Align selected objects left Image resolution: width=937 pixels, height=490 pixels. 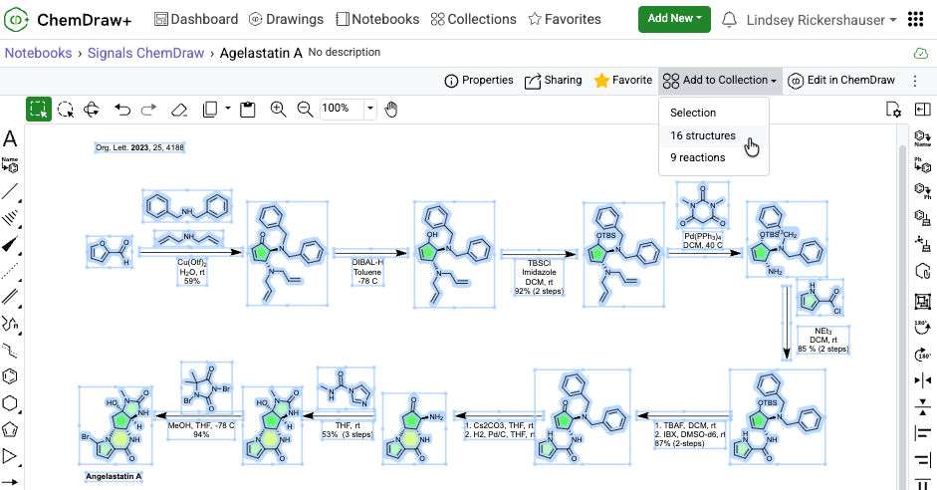(923, 433)
